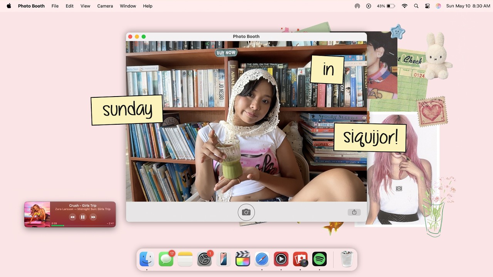Viewport: 493px width, 277px height.
Task: Open the Trash in the Dock
Action: [x=347, y=259]
